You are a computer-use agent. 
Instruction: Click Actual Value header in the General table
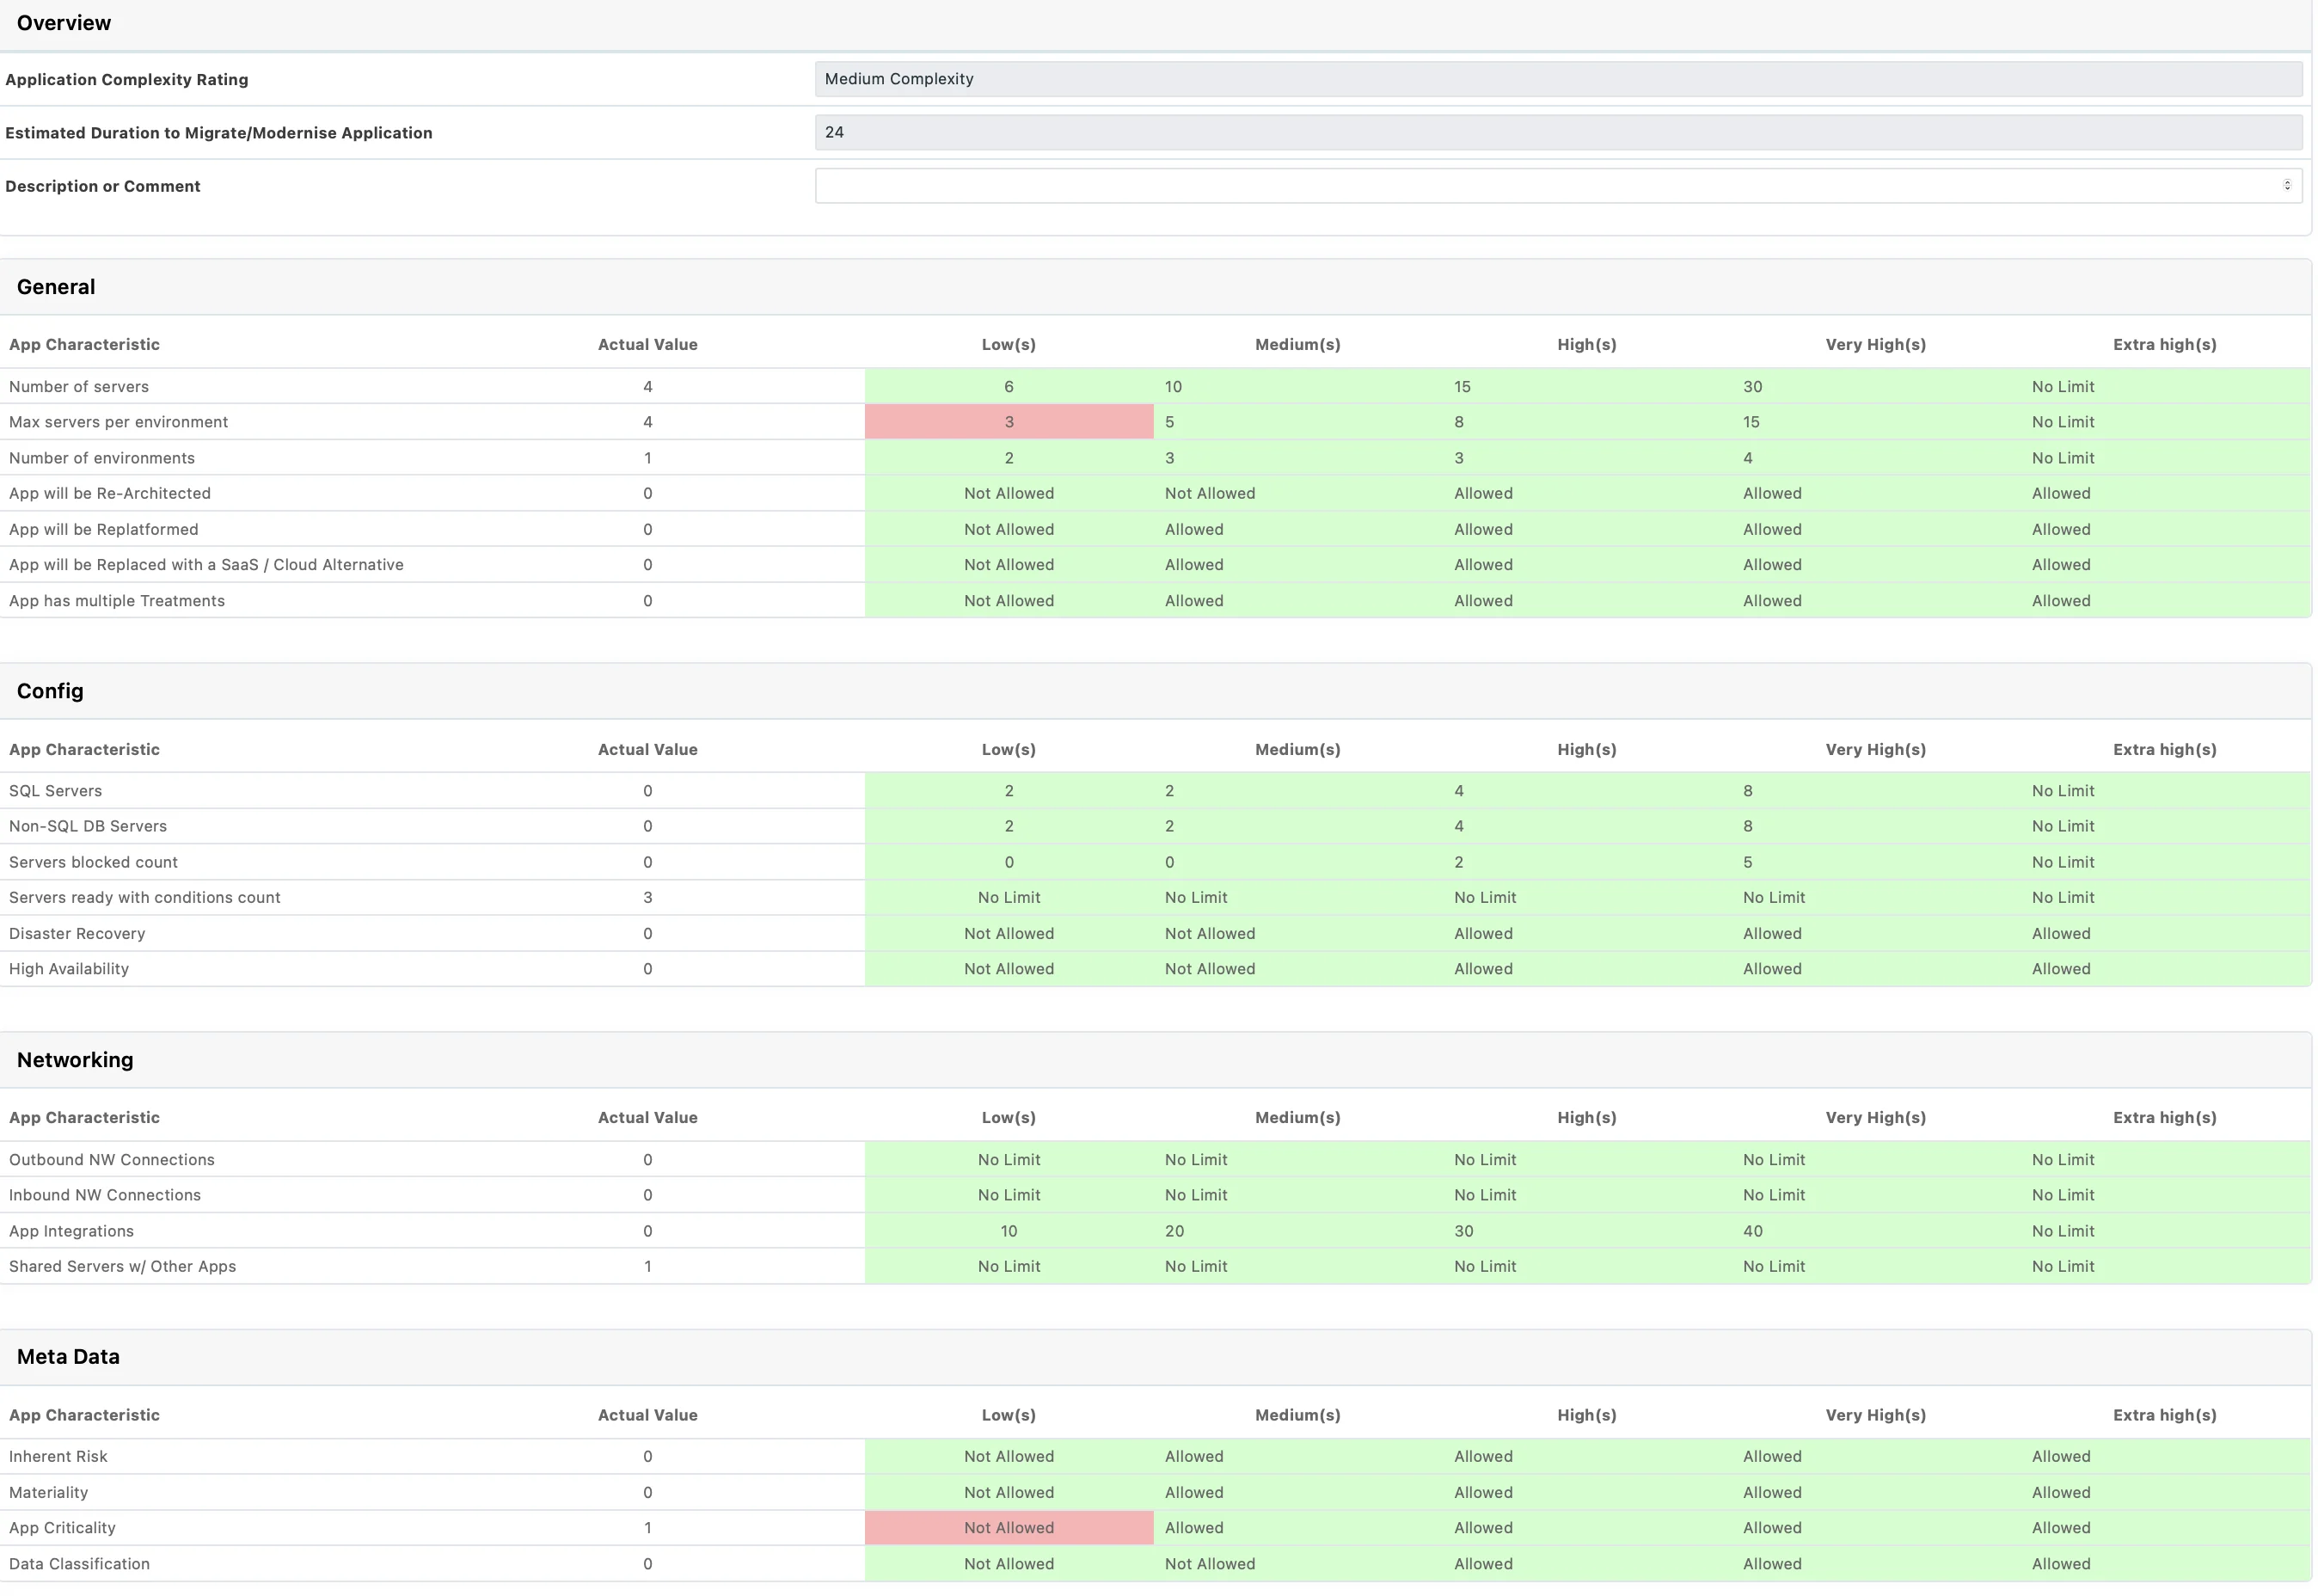(x=647, y=345)
